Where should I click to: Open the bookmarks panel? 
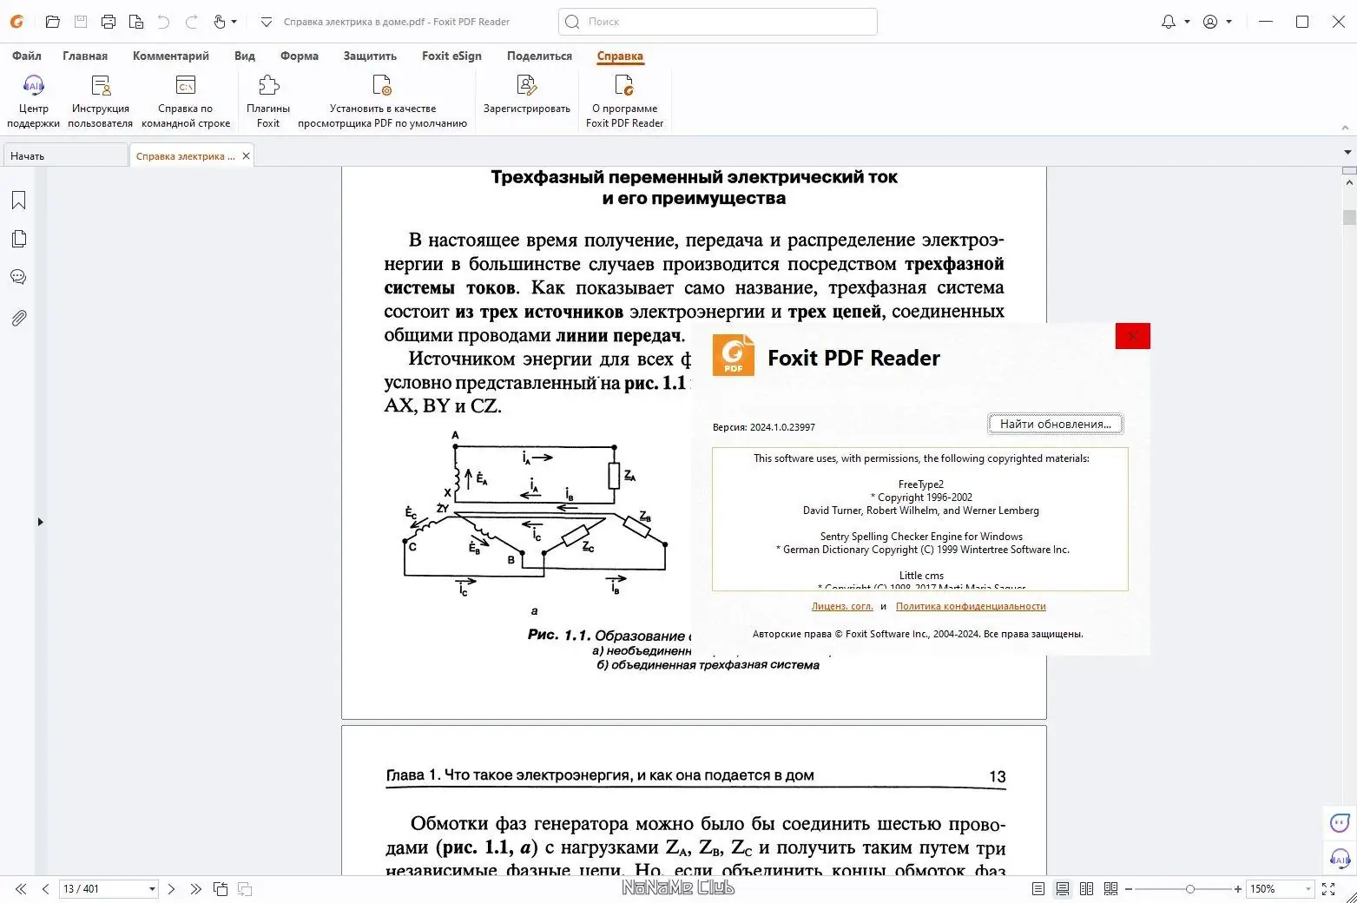point(17,200)
